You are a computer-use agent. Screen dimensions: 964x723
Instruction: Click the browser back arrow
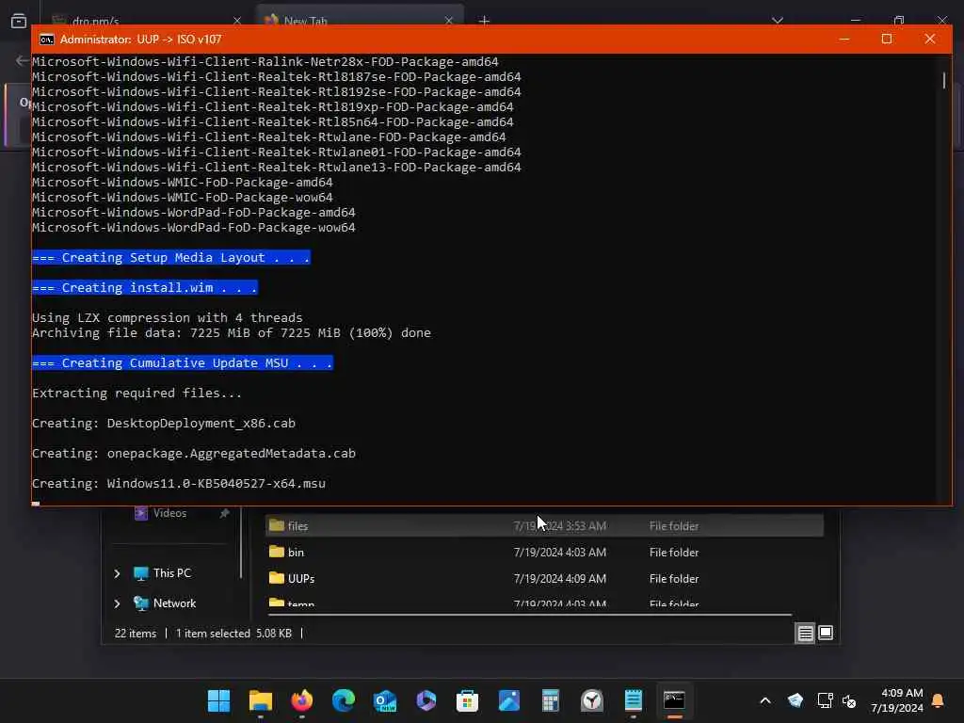23,60
